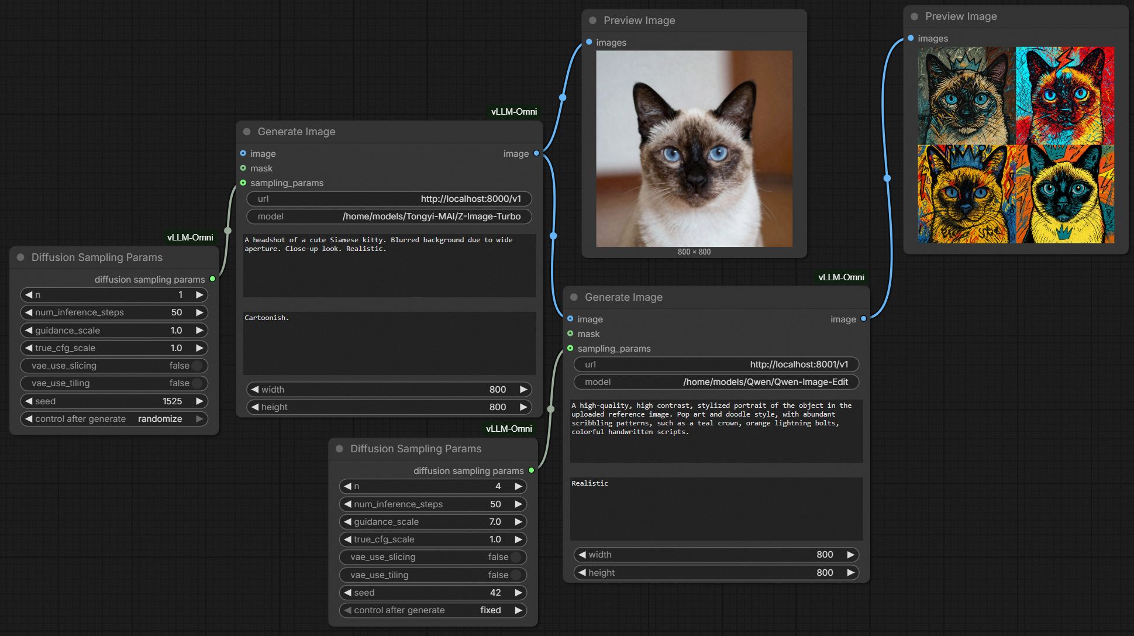Screen dimensions: 1134x636
Task: Increase width on the Z-Image-Turbo Generate Image node
Action: tap(523, 390)
